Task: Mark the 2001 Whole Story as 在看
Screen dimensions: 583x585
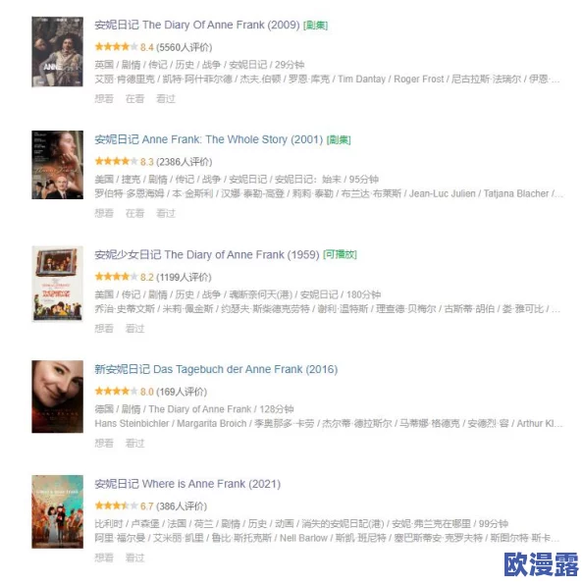Action: pyautogui.click(x=134, y=213)
